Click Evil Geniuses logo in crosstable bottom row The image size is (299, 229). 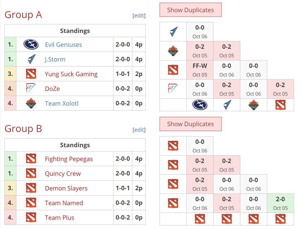200,105
